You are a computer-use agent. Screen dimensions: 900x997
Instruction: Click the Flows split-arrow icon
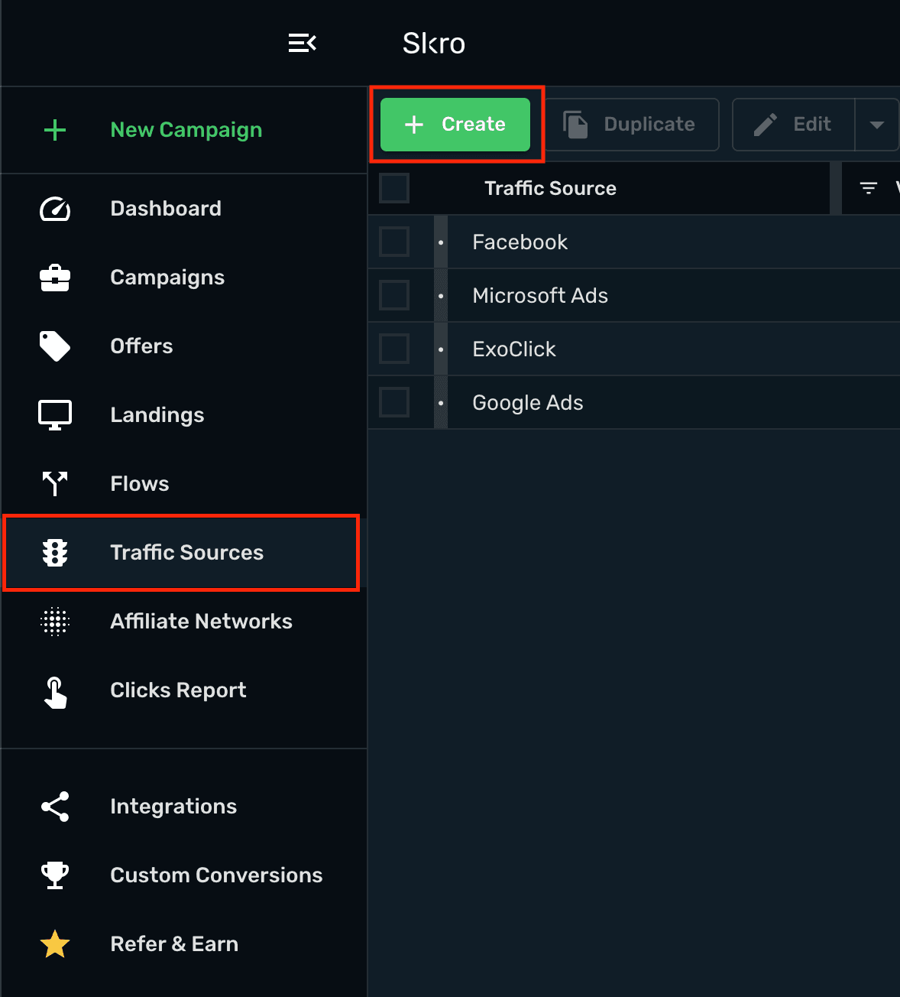[x=55, y=484]
